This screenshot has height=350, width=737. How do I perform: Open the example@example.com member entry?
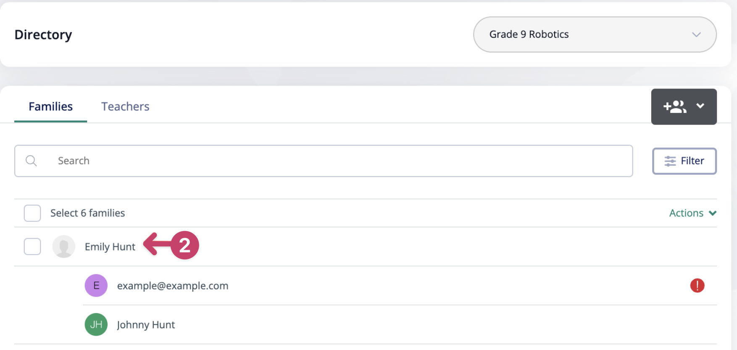400,285
